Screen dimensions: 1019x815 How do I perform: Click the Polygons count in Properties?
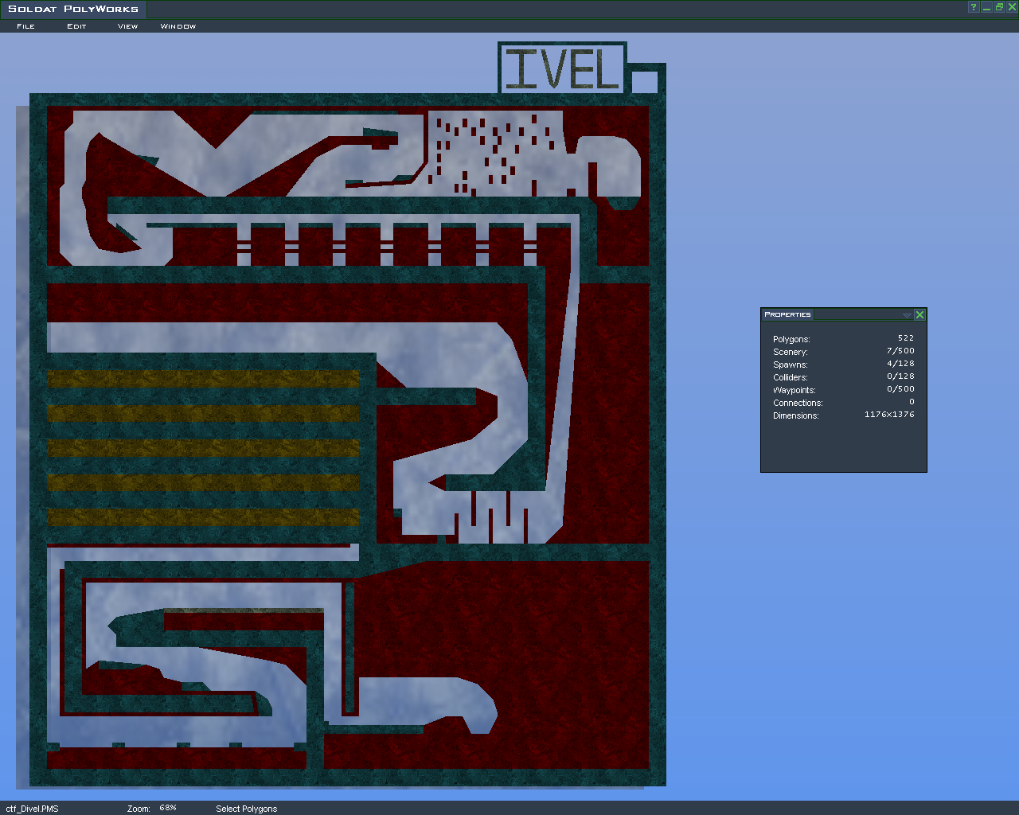tap(905, 338)
